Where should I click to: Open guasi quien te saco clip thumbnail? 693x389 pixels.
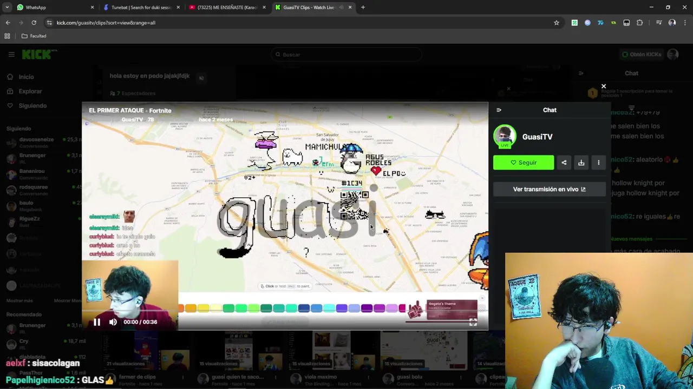(238, 349)
